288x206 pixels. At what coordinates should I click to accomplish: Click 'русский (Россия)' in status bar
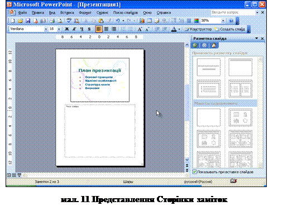[198, 182]
